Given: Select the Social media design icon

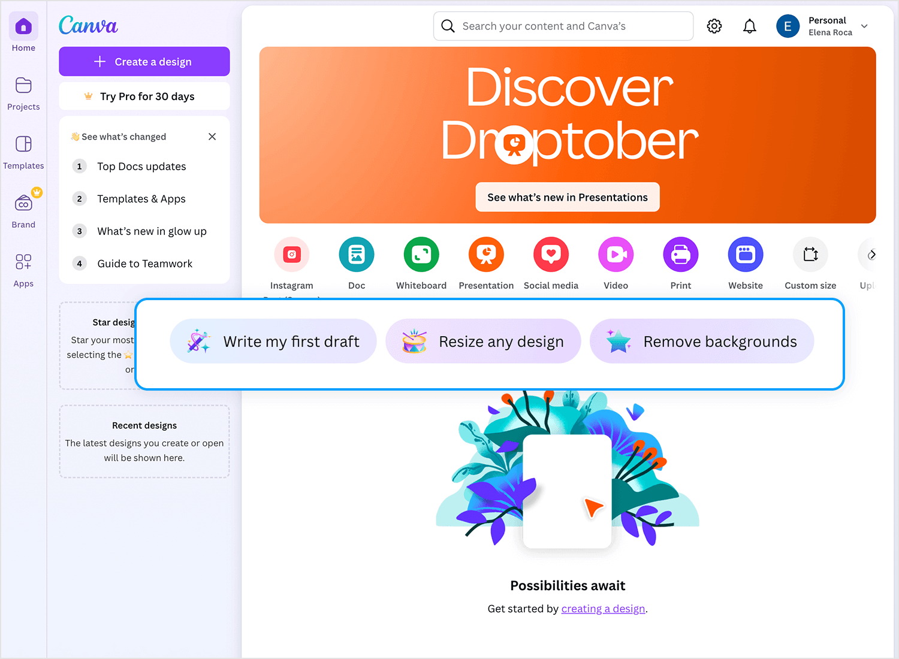Looking at the screenshot, I should tap(551, 255).
